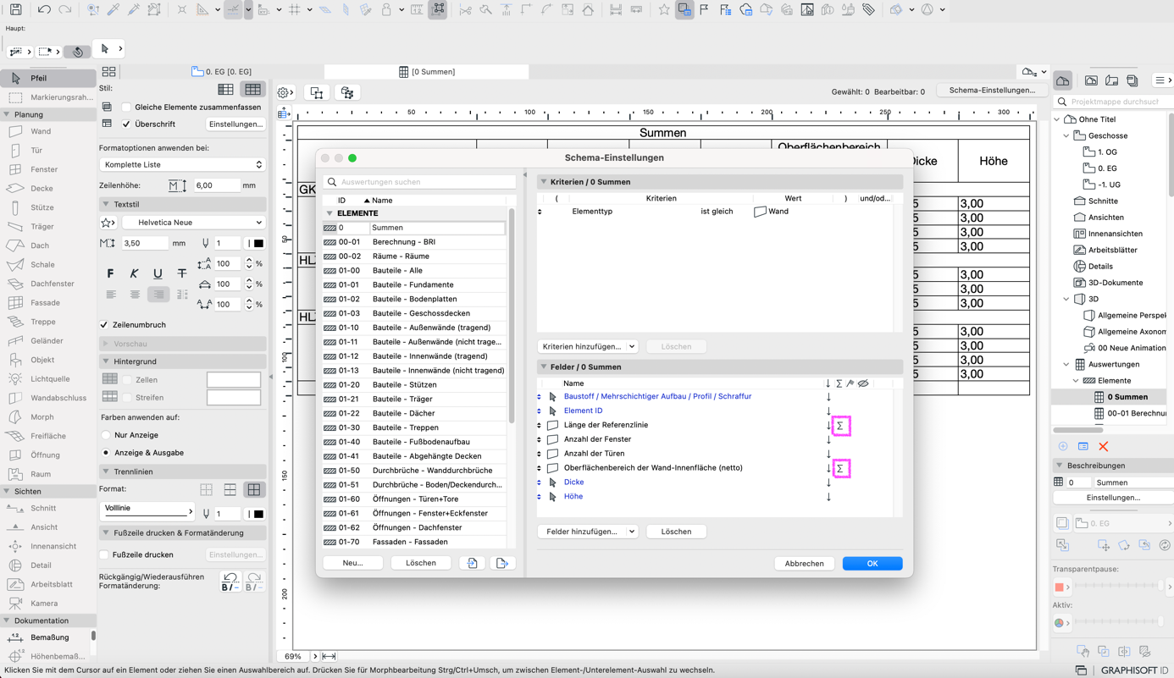Select the Decke tool
The height and width of the screenshot is (678, 1174).
click(x=42, y=189)
